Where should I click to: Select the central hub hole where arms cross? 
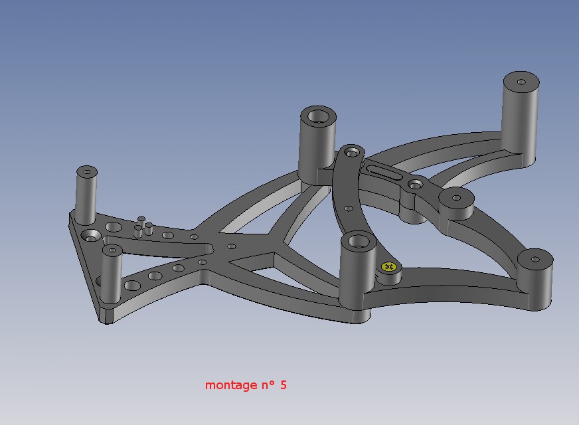click(232, 246)
